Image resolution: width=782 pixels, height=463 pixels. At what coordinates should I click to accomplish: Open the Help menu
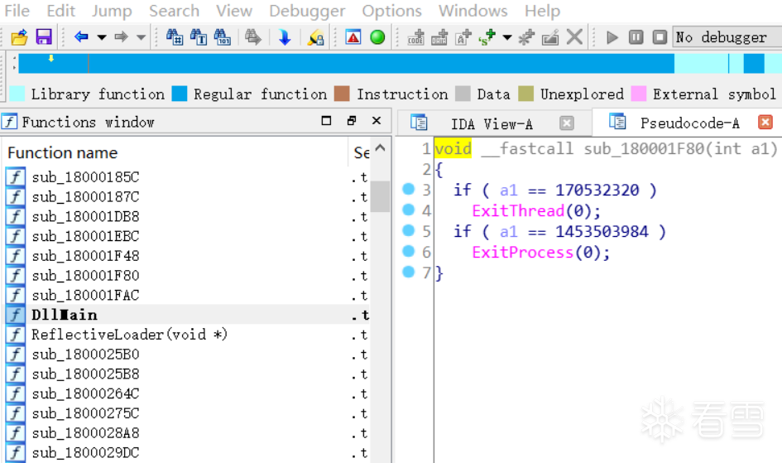542,11
